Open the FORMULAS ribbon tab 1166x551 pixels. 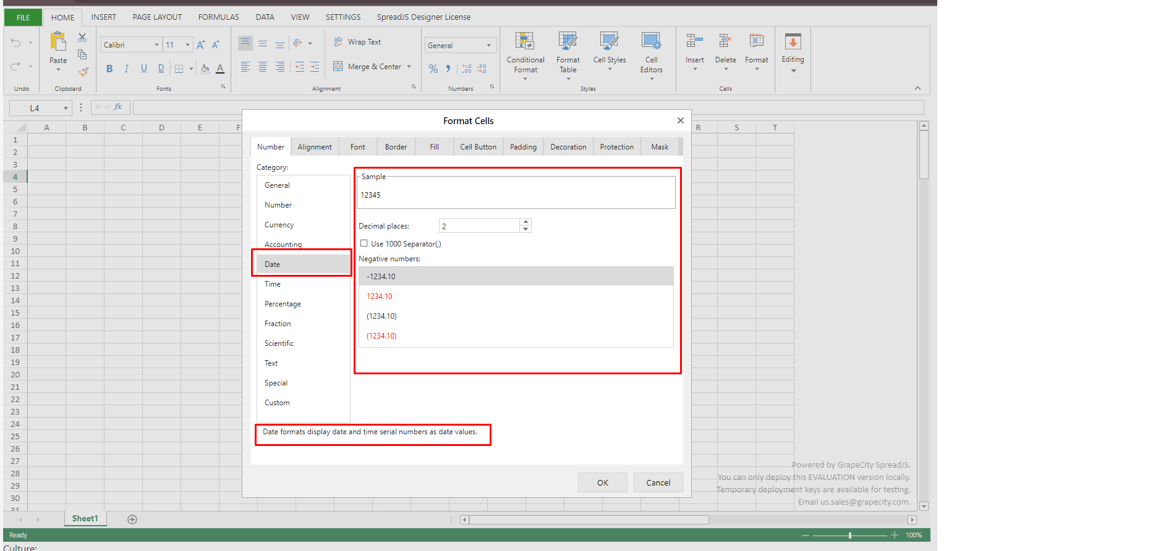pyautogui.click(x=218, y=17)
